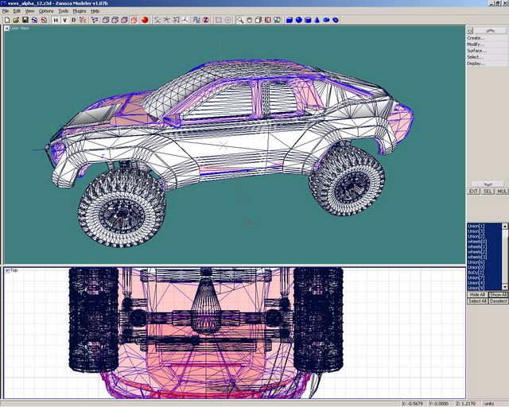Expand the Create... panel section
This screenshot has height=407, width=509.
pyautogui.click(x=476, y=37)
